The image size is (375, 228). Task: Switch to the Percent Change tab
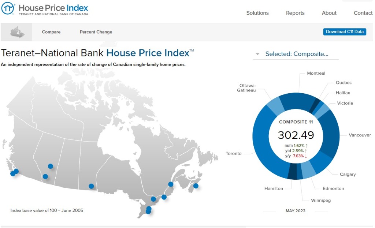pyautogui.click(x=96, y=32)
